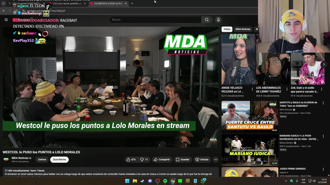Open Discord from the taskbar
The height and width of the screenshot is (185, 330).
(150, 181)
